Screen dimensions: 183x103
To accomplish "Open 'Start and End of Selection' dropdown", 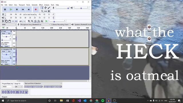I will click(43, 84).
